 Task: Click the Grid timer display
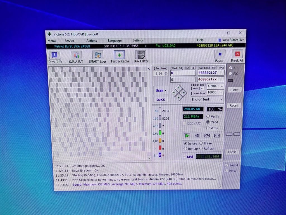[x=208, y=156]
